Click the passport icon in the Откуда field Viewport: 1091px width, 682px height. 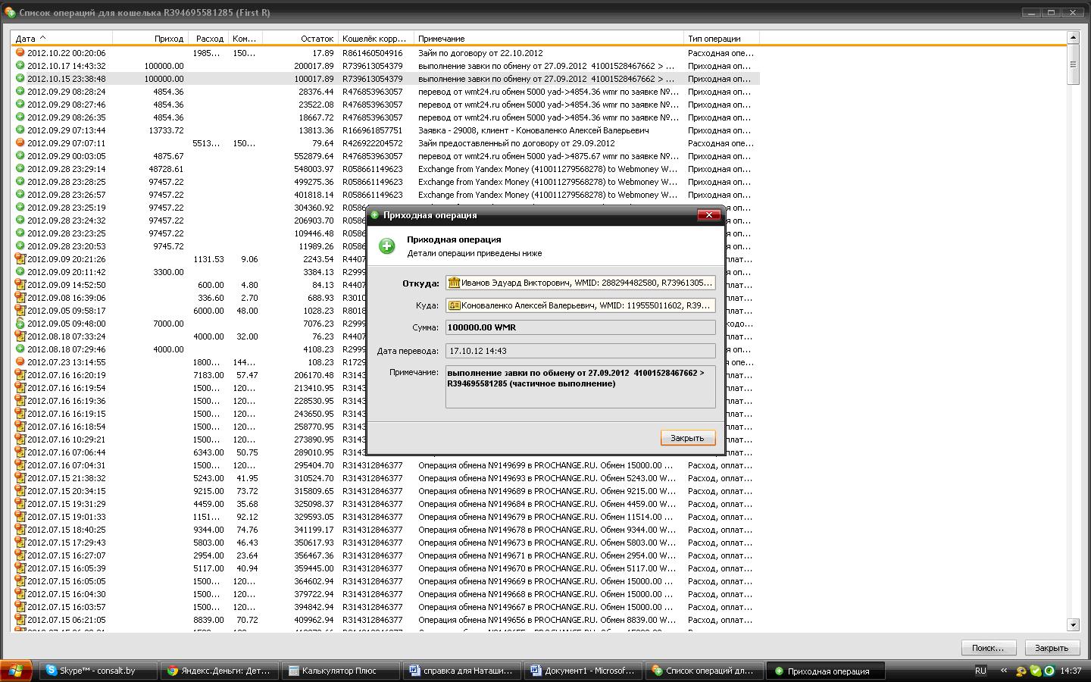[454, 283]
